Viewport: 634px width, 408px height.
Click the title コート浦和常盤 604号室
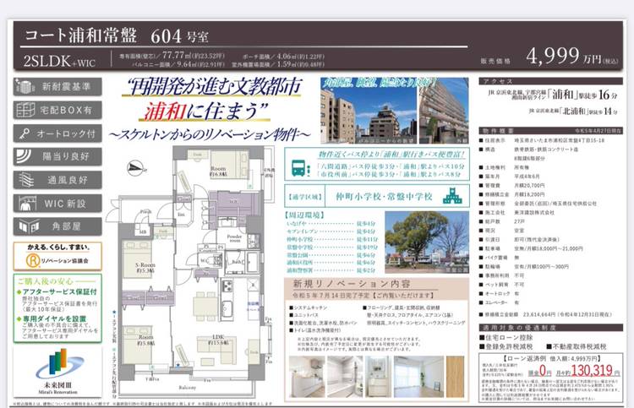pos(117,36)
